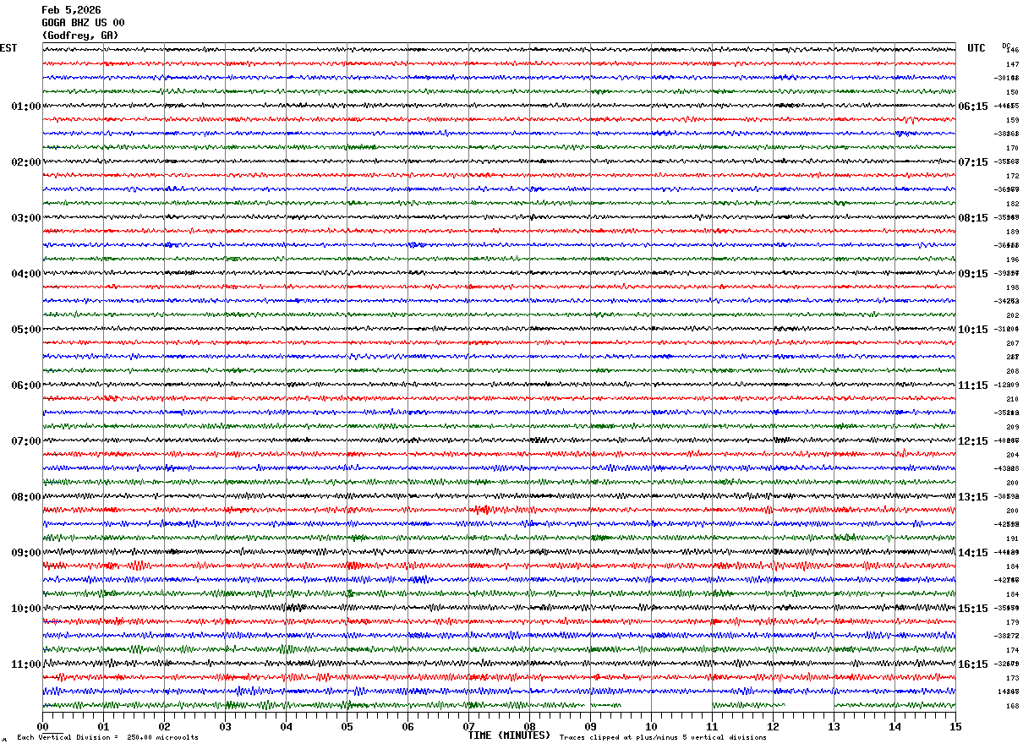Image resolution: width=1023 pixels, height=749 pixels.
Task: Click the DC offset value '147'
Action: pos(1012,64)
